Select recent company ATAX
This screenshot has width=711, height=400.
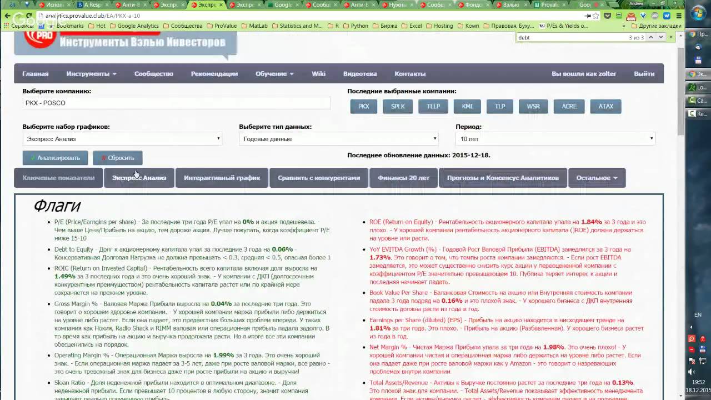click(x=606, y=106)
